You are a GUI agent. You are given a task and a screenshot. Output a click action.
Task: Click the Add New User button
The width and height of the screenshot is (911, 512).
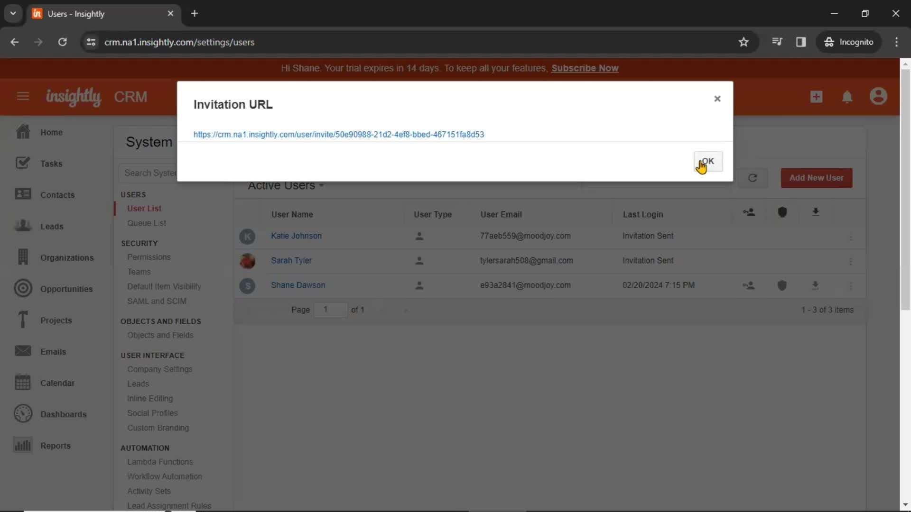point(817,178)
